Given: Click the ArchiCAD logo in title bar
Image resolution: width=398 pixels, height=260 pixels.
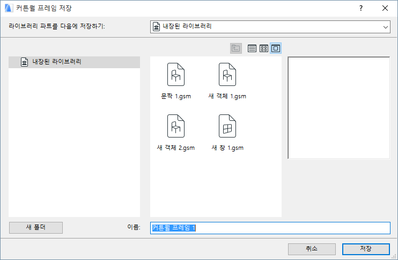Looking at the screenshot, I should tap(9, 8).
